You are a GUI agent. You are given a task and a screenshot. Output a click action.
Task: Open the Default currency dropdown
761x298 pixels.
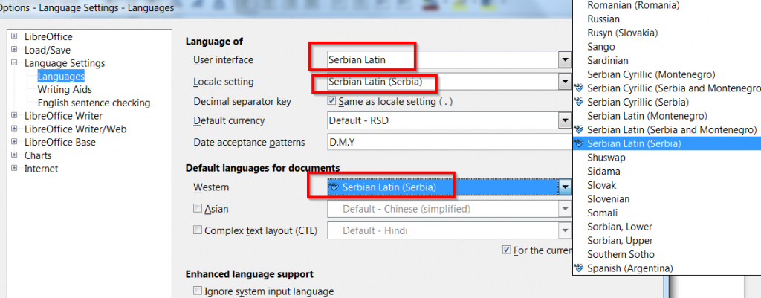pos(565,120)
